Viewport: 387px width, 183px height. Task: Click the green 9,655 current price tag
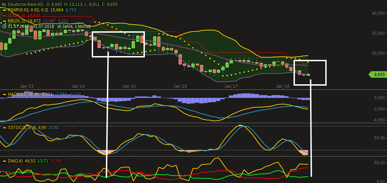coord(378,74)
